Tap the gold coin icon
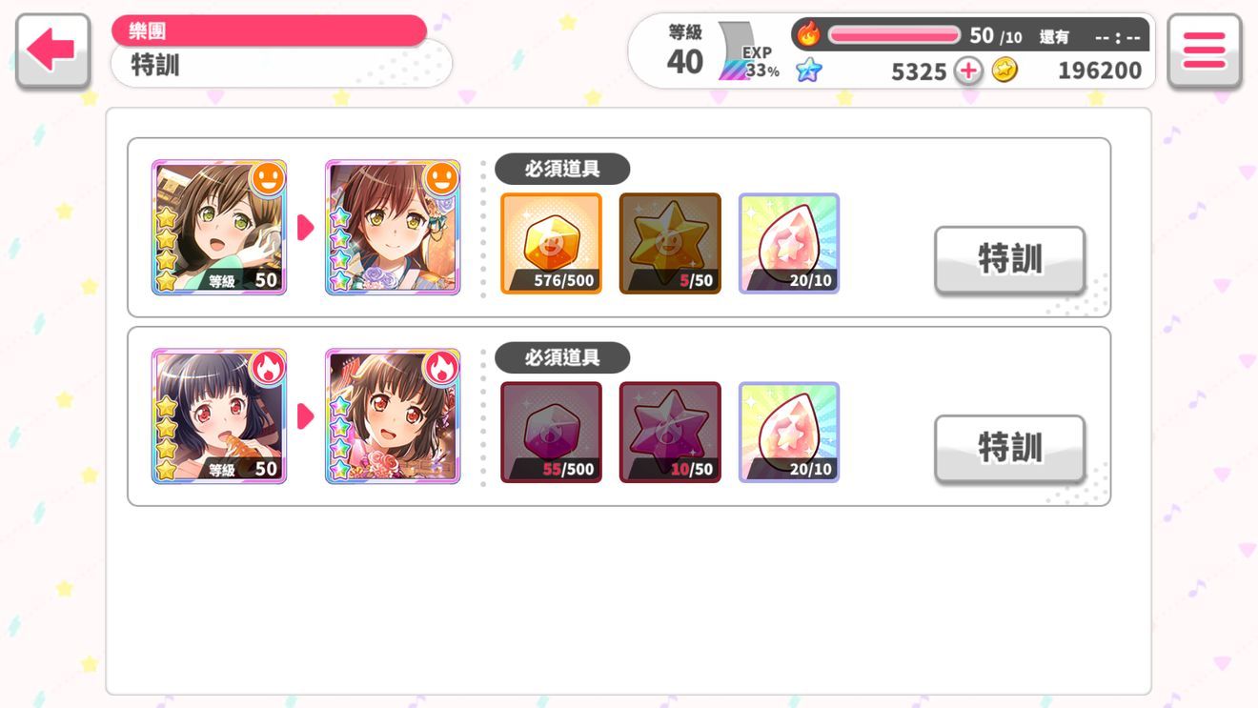The image size is (1258, 708). 1004,71
